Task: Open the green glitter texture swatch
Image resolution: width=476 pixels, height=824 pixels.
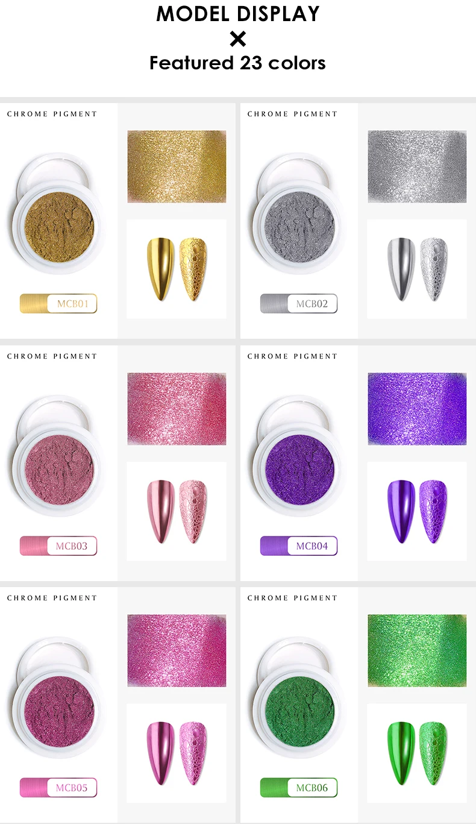Action: pyautogui.click(x=417, y=650)
